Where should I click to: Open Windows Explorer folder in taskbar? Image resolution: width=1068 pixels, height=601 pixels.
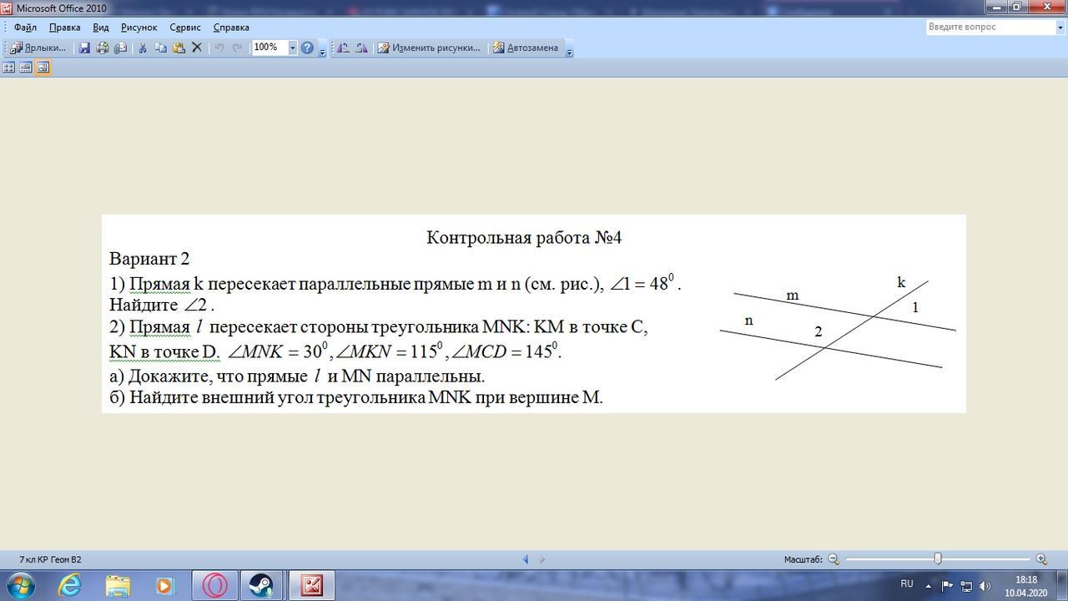pos(118,585)
